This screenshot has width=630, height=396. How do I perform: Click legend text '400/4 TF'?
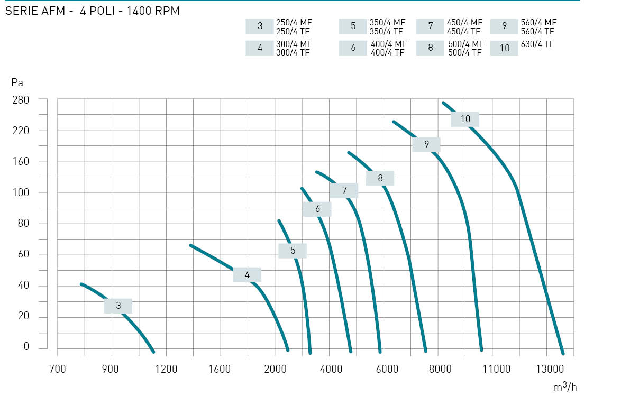tap(387, 52)
